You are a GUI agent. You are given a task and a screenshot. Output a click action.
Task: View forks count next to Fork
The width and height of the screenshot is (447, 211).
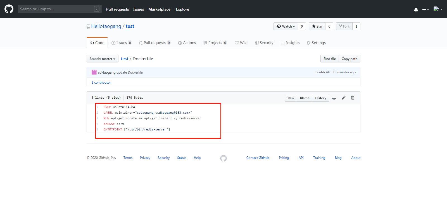click(x=356, y=26)
